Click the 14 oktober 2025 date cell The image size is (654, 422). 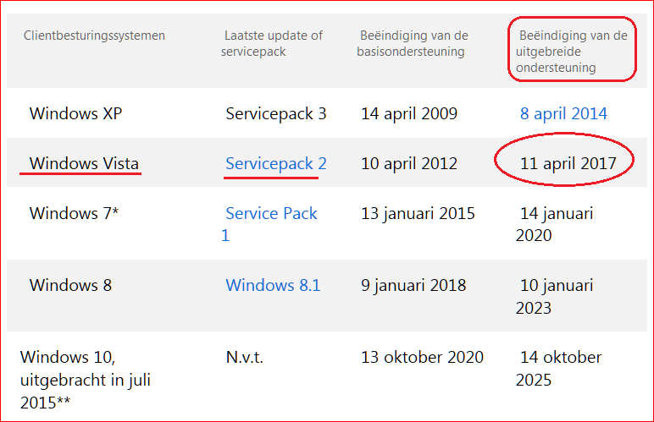[559, 368]
